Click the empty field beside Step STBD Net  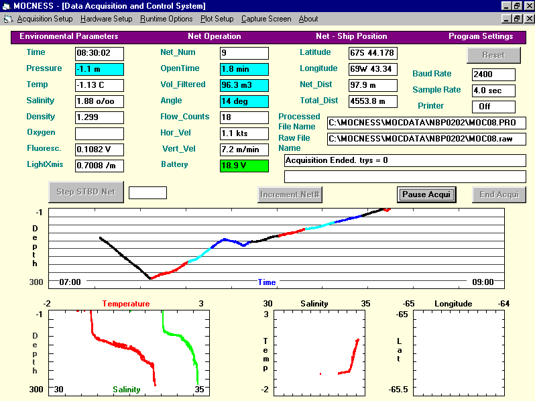coord(147,193)
